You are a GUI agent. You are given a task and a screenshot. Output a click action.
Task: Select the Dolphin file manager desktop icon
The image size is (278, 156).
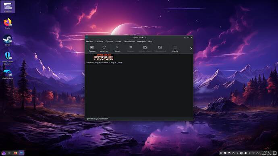coord(8,7)
